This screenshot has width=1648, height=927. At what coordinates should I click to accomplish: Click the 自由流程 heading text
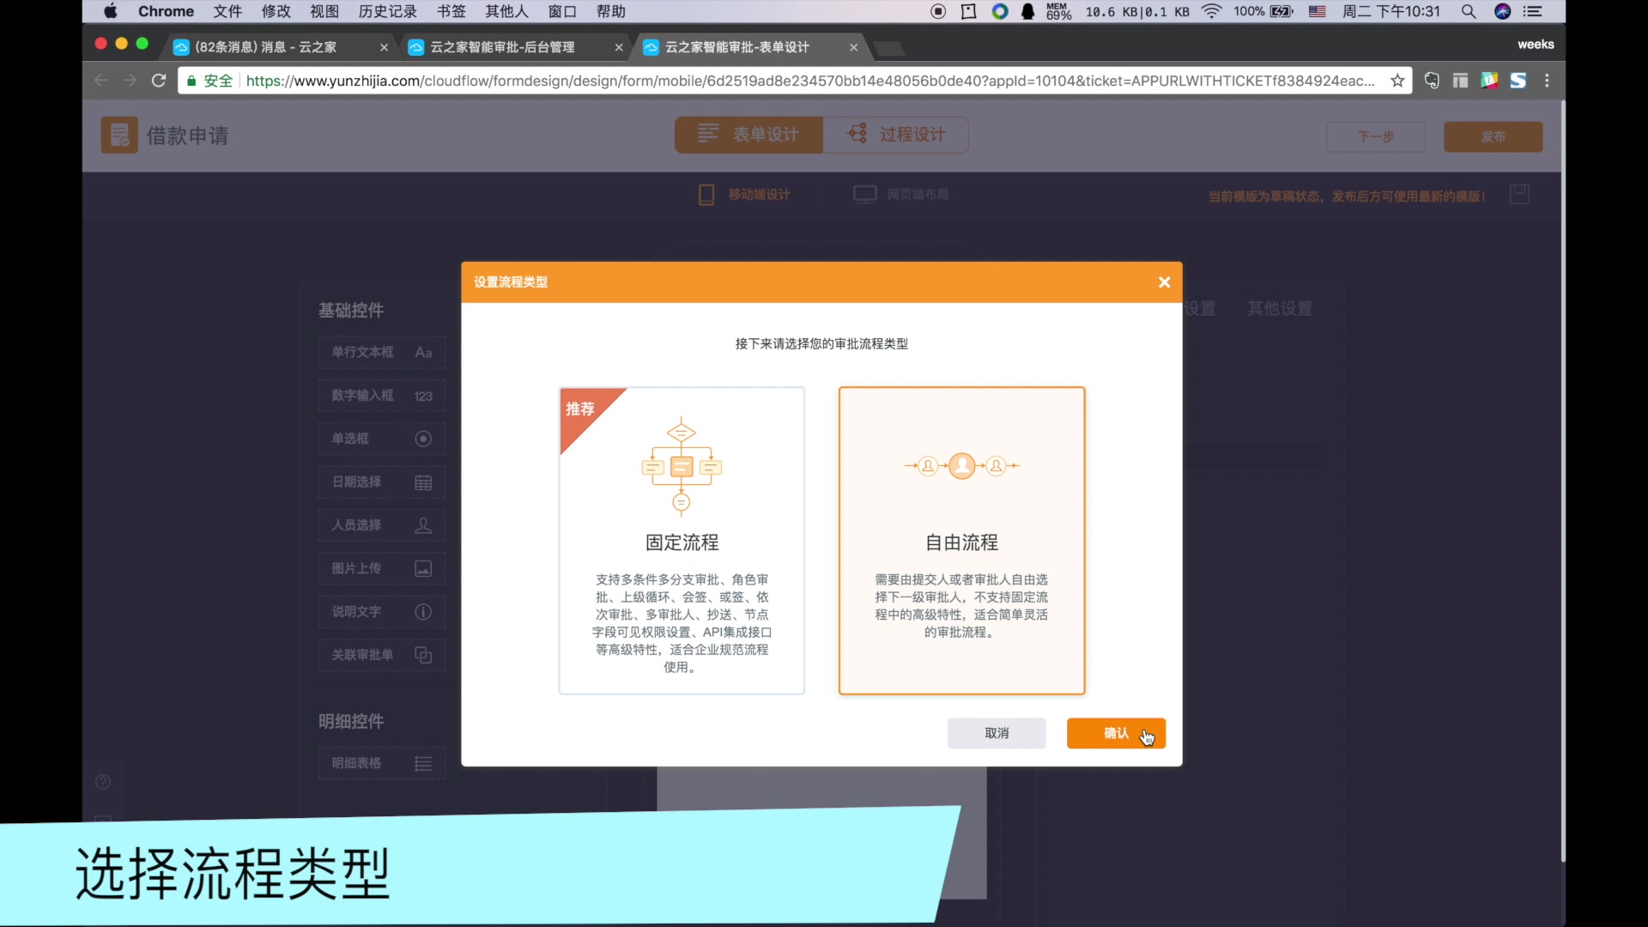(x=961, y=542)
